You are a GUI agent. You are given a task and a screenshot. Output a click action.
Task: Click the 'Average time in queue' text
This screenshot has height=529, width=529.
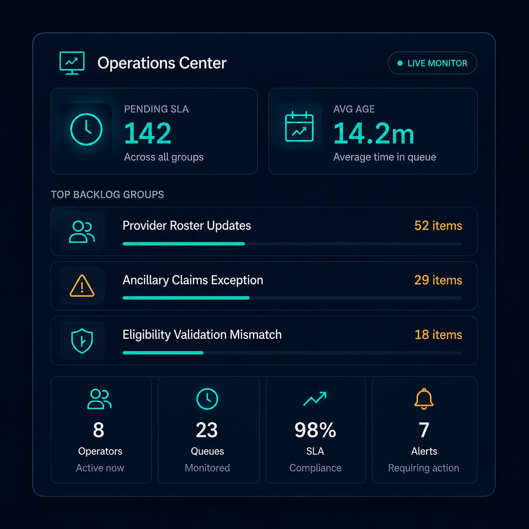[384, 157]
